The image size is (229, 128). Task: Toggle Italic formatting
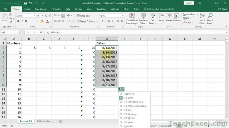pyautogui.click(x=22, y=21)
